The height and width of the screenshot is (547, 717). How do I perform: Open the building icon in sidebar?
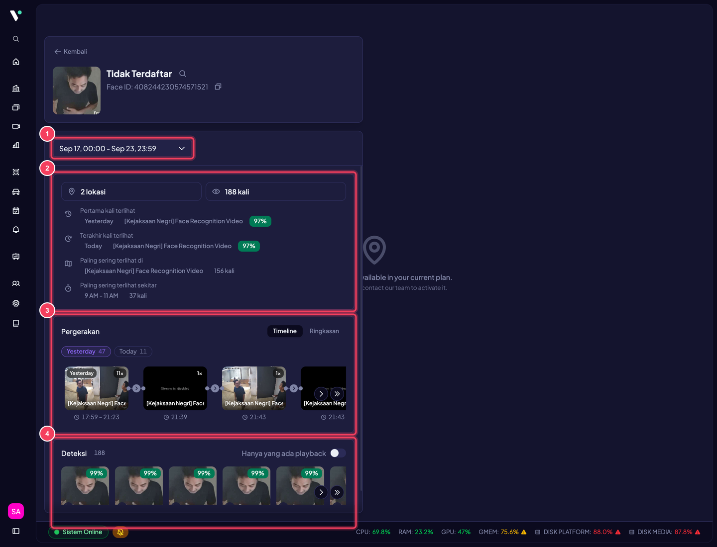16,89
